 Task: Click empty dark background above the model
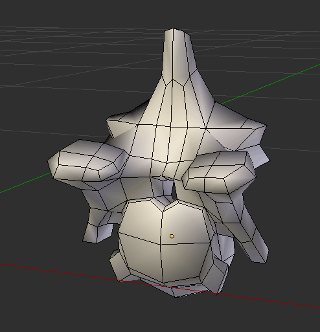86,13
